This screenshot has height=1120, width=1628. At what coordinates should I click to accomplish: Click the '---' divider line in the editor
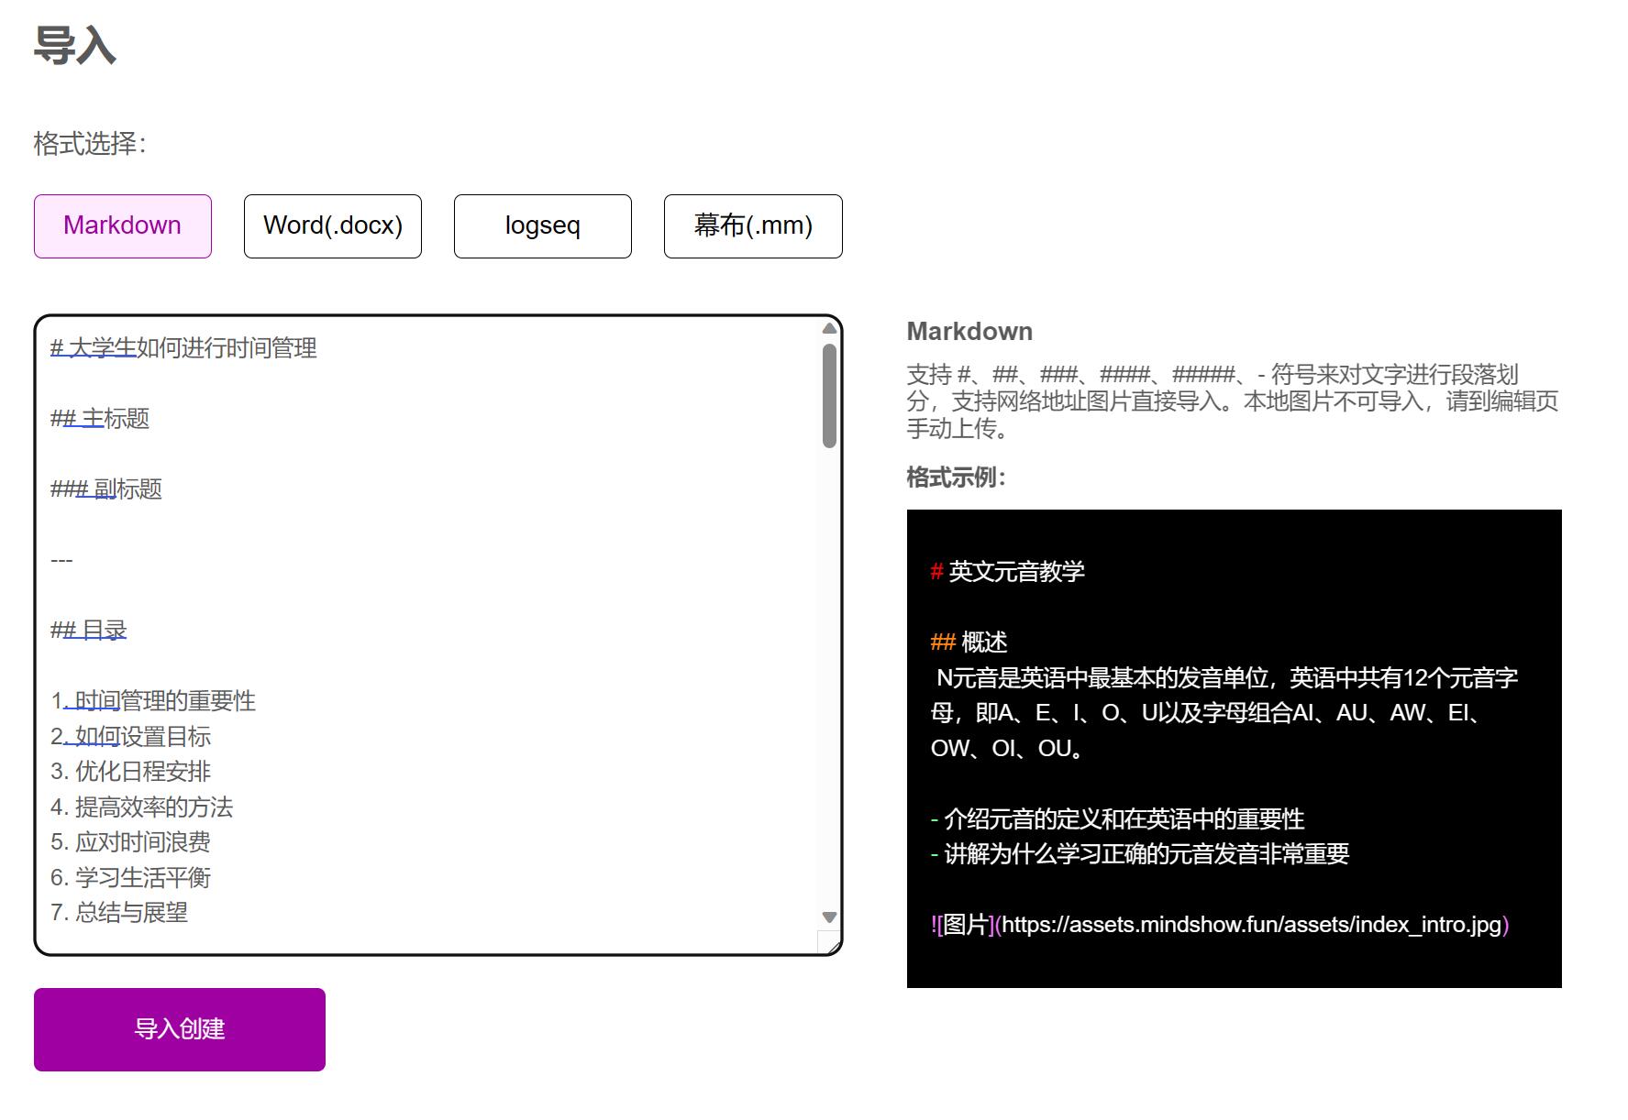click(61, 559)
